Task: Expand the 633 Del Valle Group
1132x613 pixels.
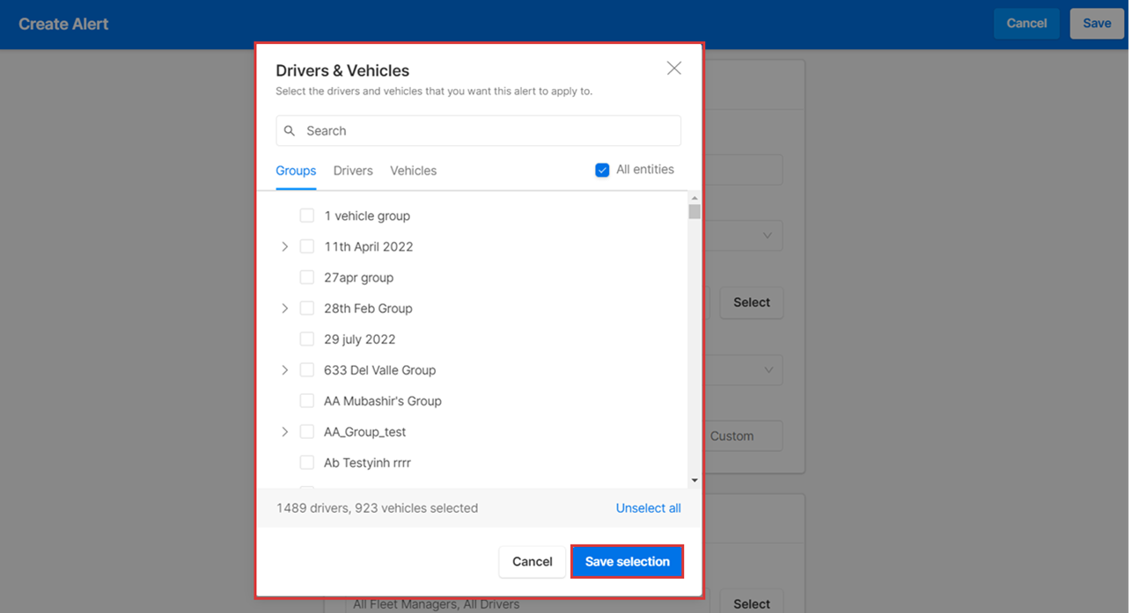Action: click(284, 370)
